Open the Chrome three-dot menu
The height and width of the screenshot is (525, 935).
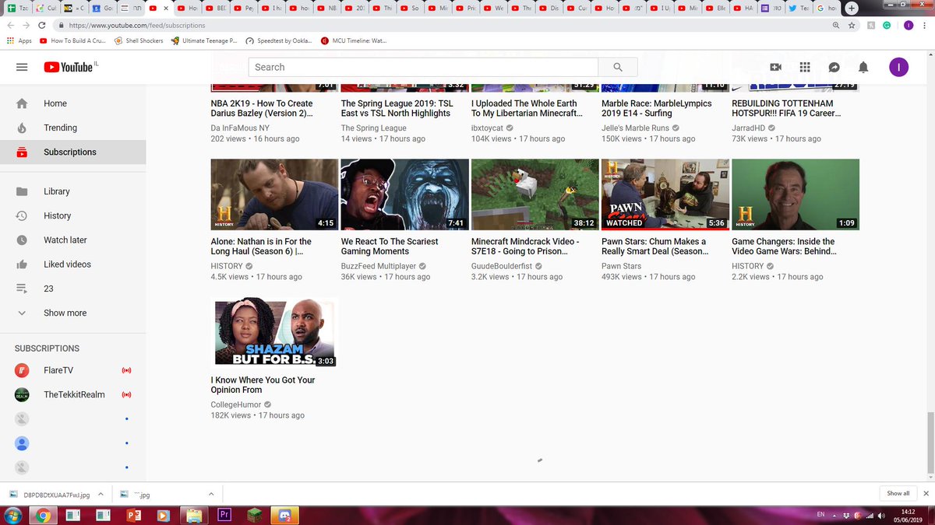pos(925,26)
